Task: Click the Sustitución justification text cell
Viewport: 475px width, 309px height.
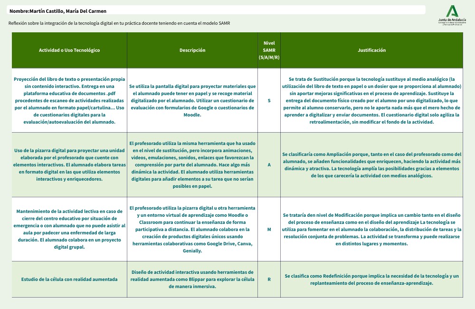Action: coord(371,101)
